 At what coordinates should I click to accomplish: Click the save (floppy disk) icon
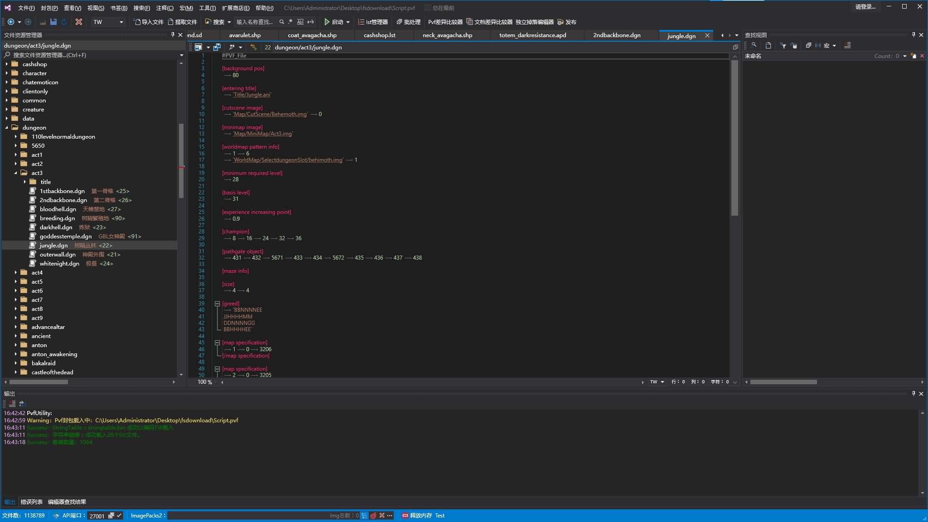click(53, 22)
